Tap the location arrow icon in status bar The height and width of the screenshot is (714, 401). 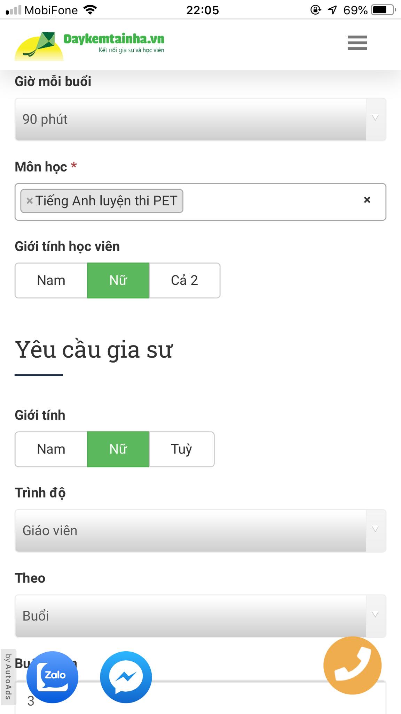(x=333, y=9)
